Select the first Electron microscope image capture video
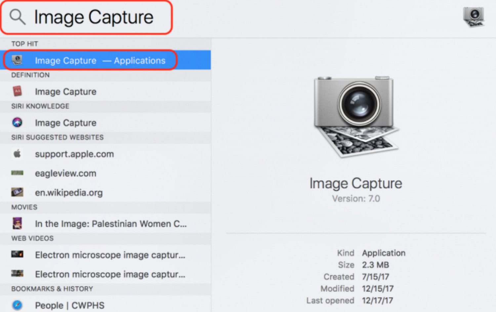The width and height of the screenshot is (496, 312). [x=105, y=255]
